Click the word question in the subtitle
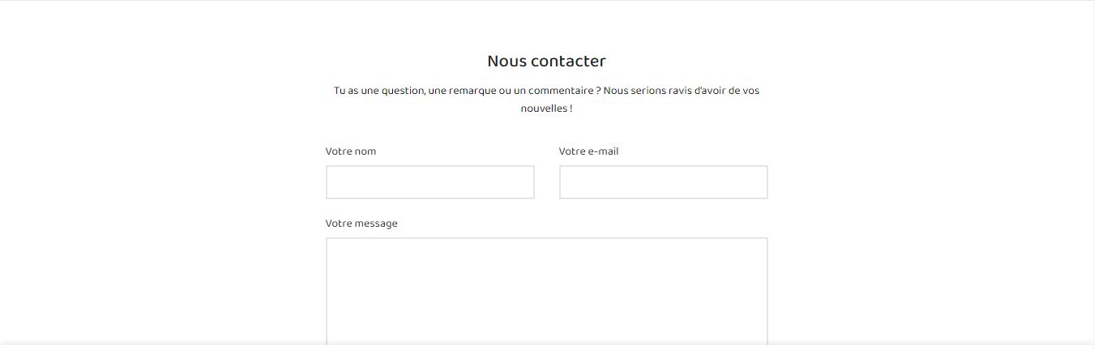Screen dimensions: 1094x349 pos(403,91)
